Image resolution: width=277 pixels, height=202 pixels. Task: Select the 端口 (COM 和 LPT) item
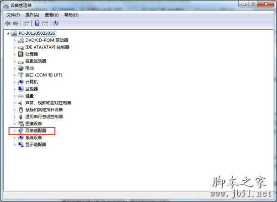[44, 75]
